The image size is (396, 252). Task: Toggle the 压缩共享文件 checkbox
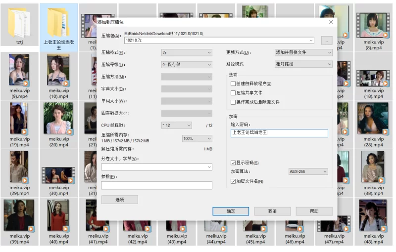click(x=233, y=93)
